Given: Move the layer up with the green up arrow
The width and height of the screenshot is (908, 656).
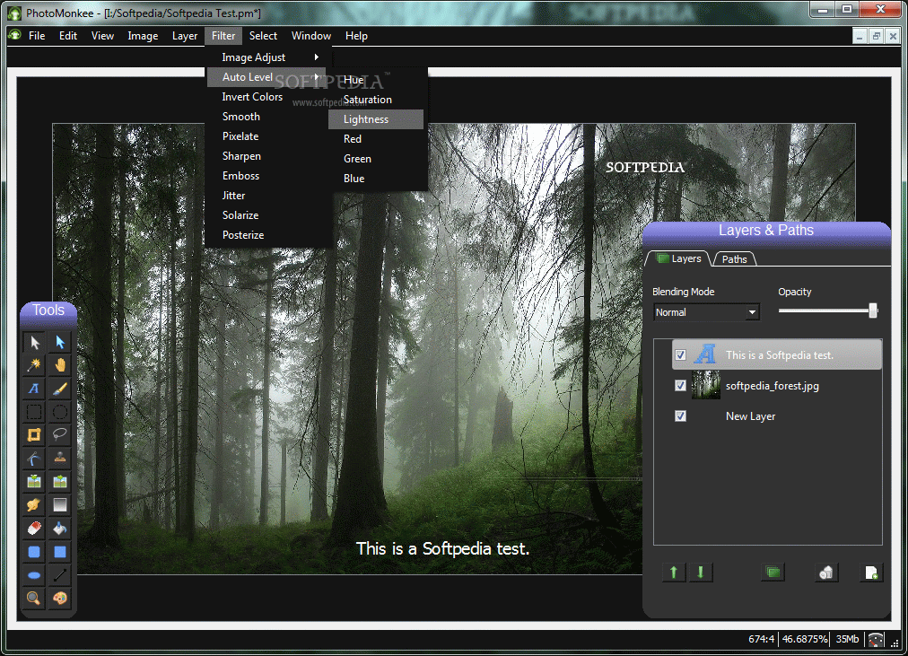Looking at the screenshot, I should tap(674, 573).
